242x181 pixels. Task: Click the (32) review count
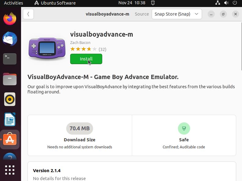tap(103, 49)
